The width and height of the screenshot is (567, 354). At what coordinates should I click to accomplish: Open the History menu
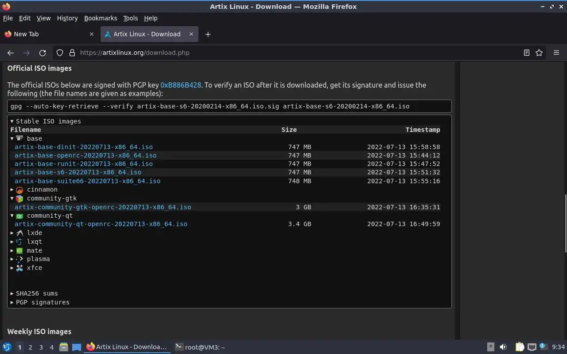(x=67, y=18)
